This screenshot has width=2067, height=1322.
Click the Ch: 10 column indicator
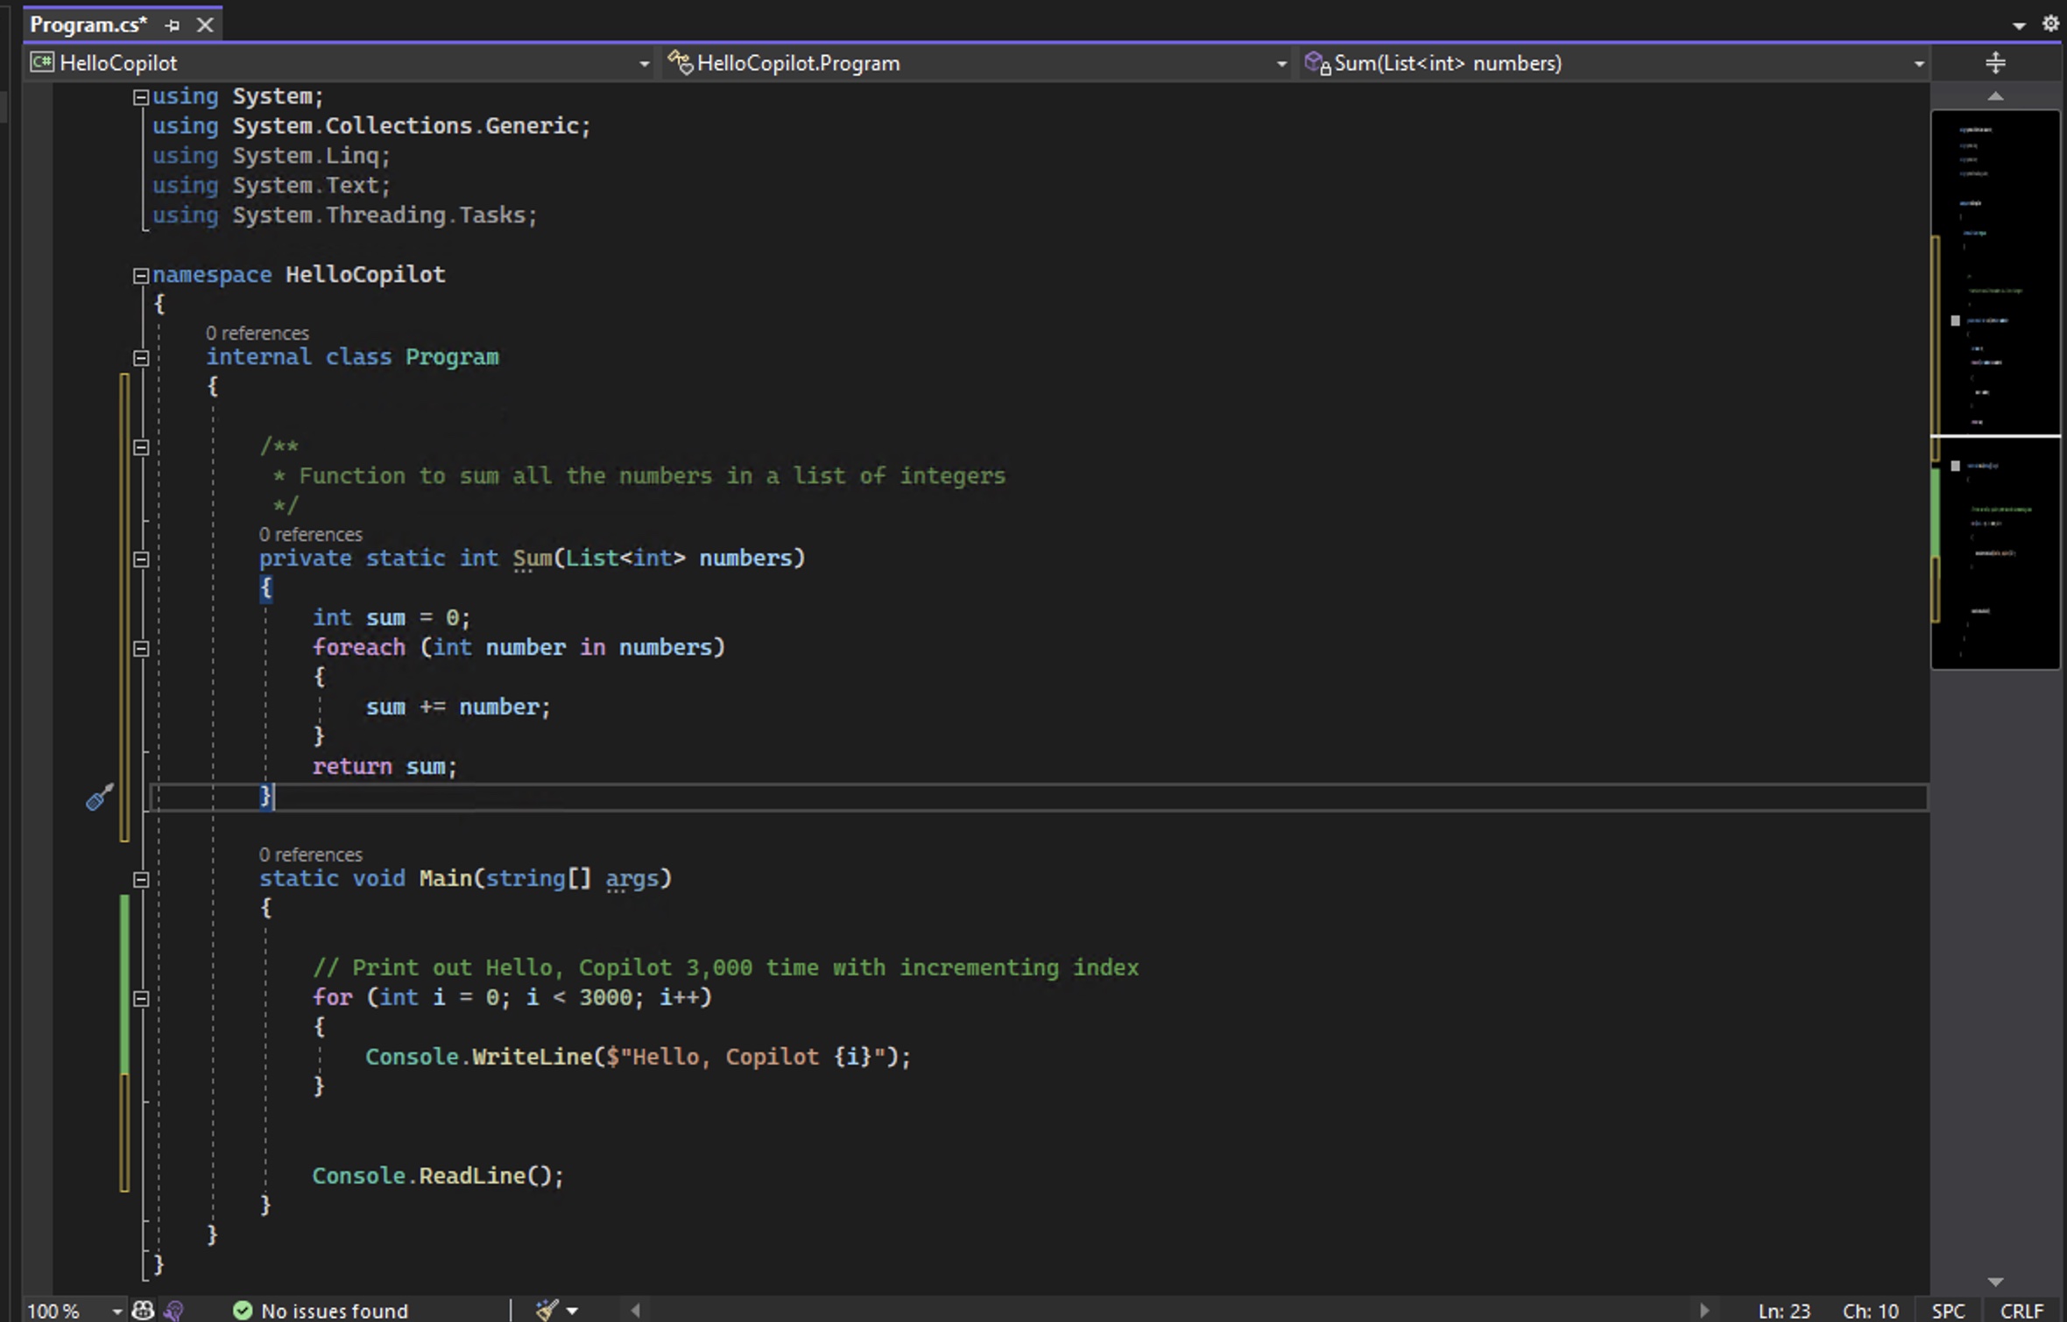click(x=1870, y=1311)
